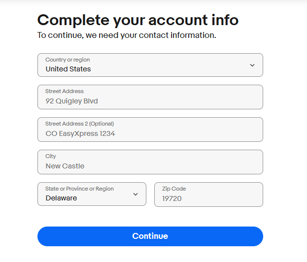Click the chevron arrow beside Delaware
Screen dimensions: 307x262
tap(136, 194)
